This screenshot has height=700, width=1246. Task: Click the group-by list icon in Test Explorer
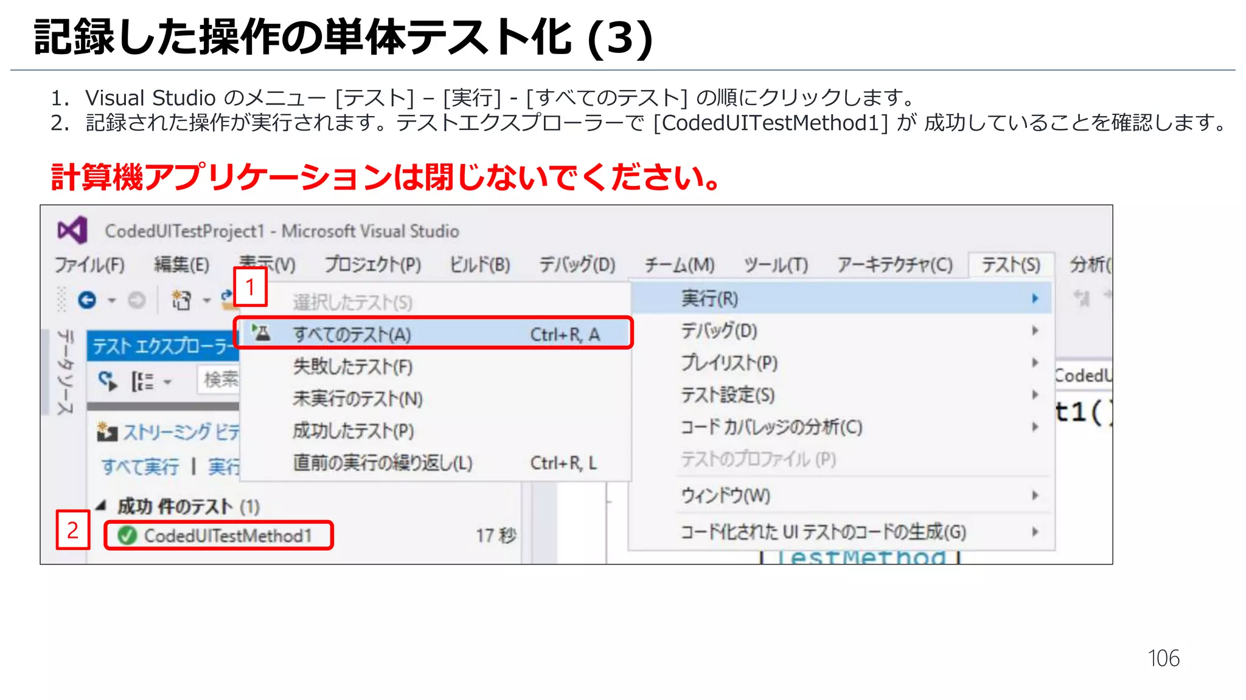[142, 382]
